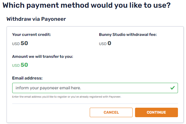The image size is (186, 124).
Task: Click 'Amount we will transfer to you:' label
Action: tap(43, 56)
